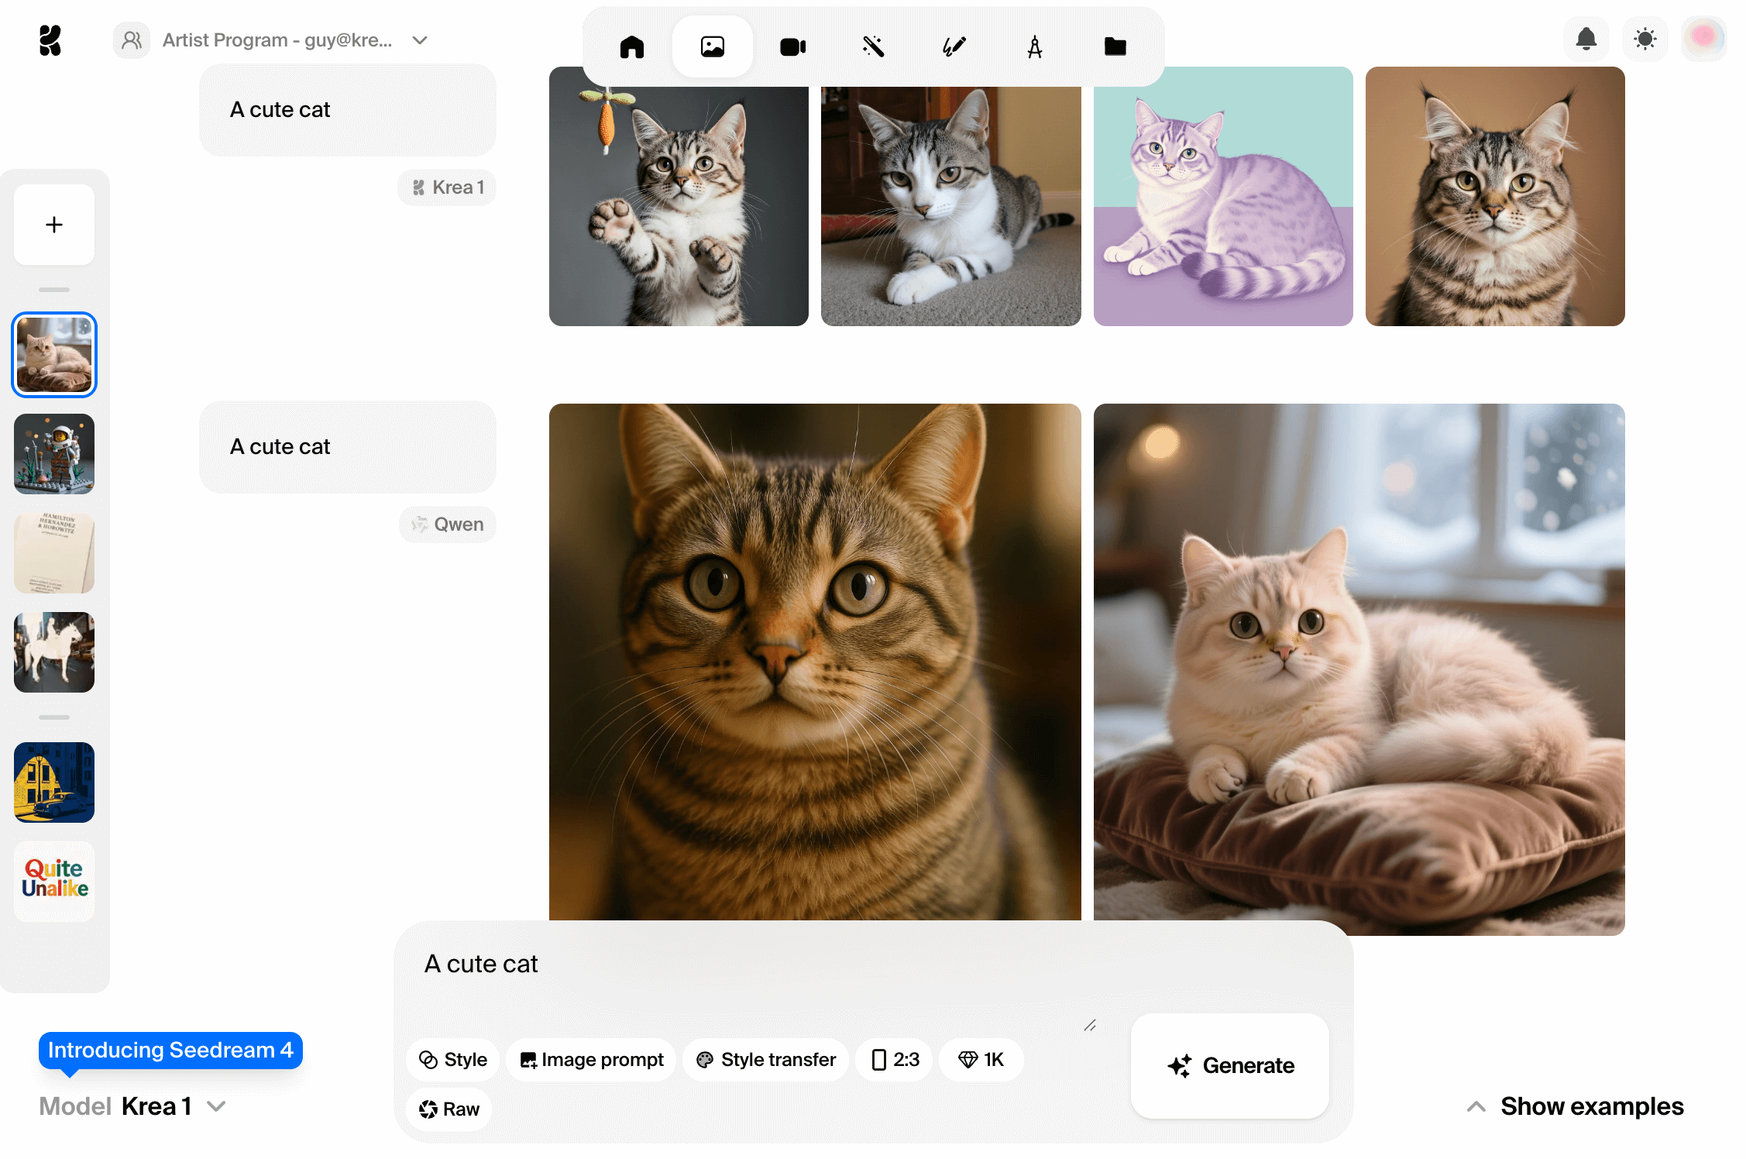Screen dimensions: 1746x1159
Task: Select the compass Edit tool icon
Action: 1034,46
